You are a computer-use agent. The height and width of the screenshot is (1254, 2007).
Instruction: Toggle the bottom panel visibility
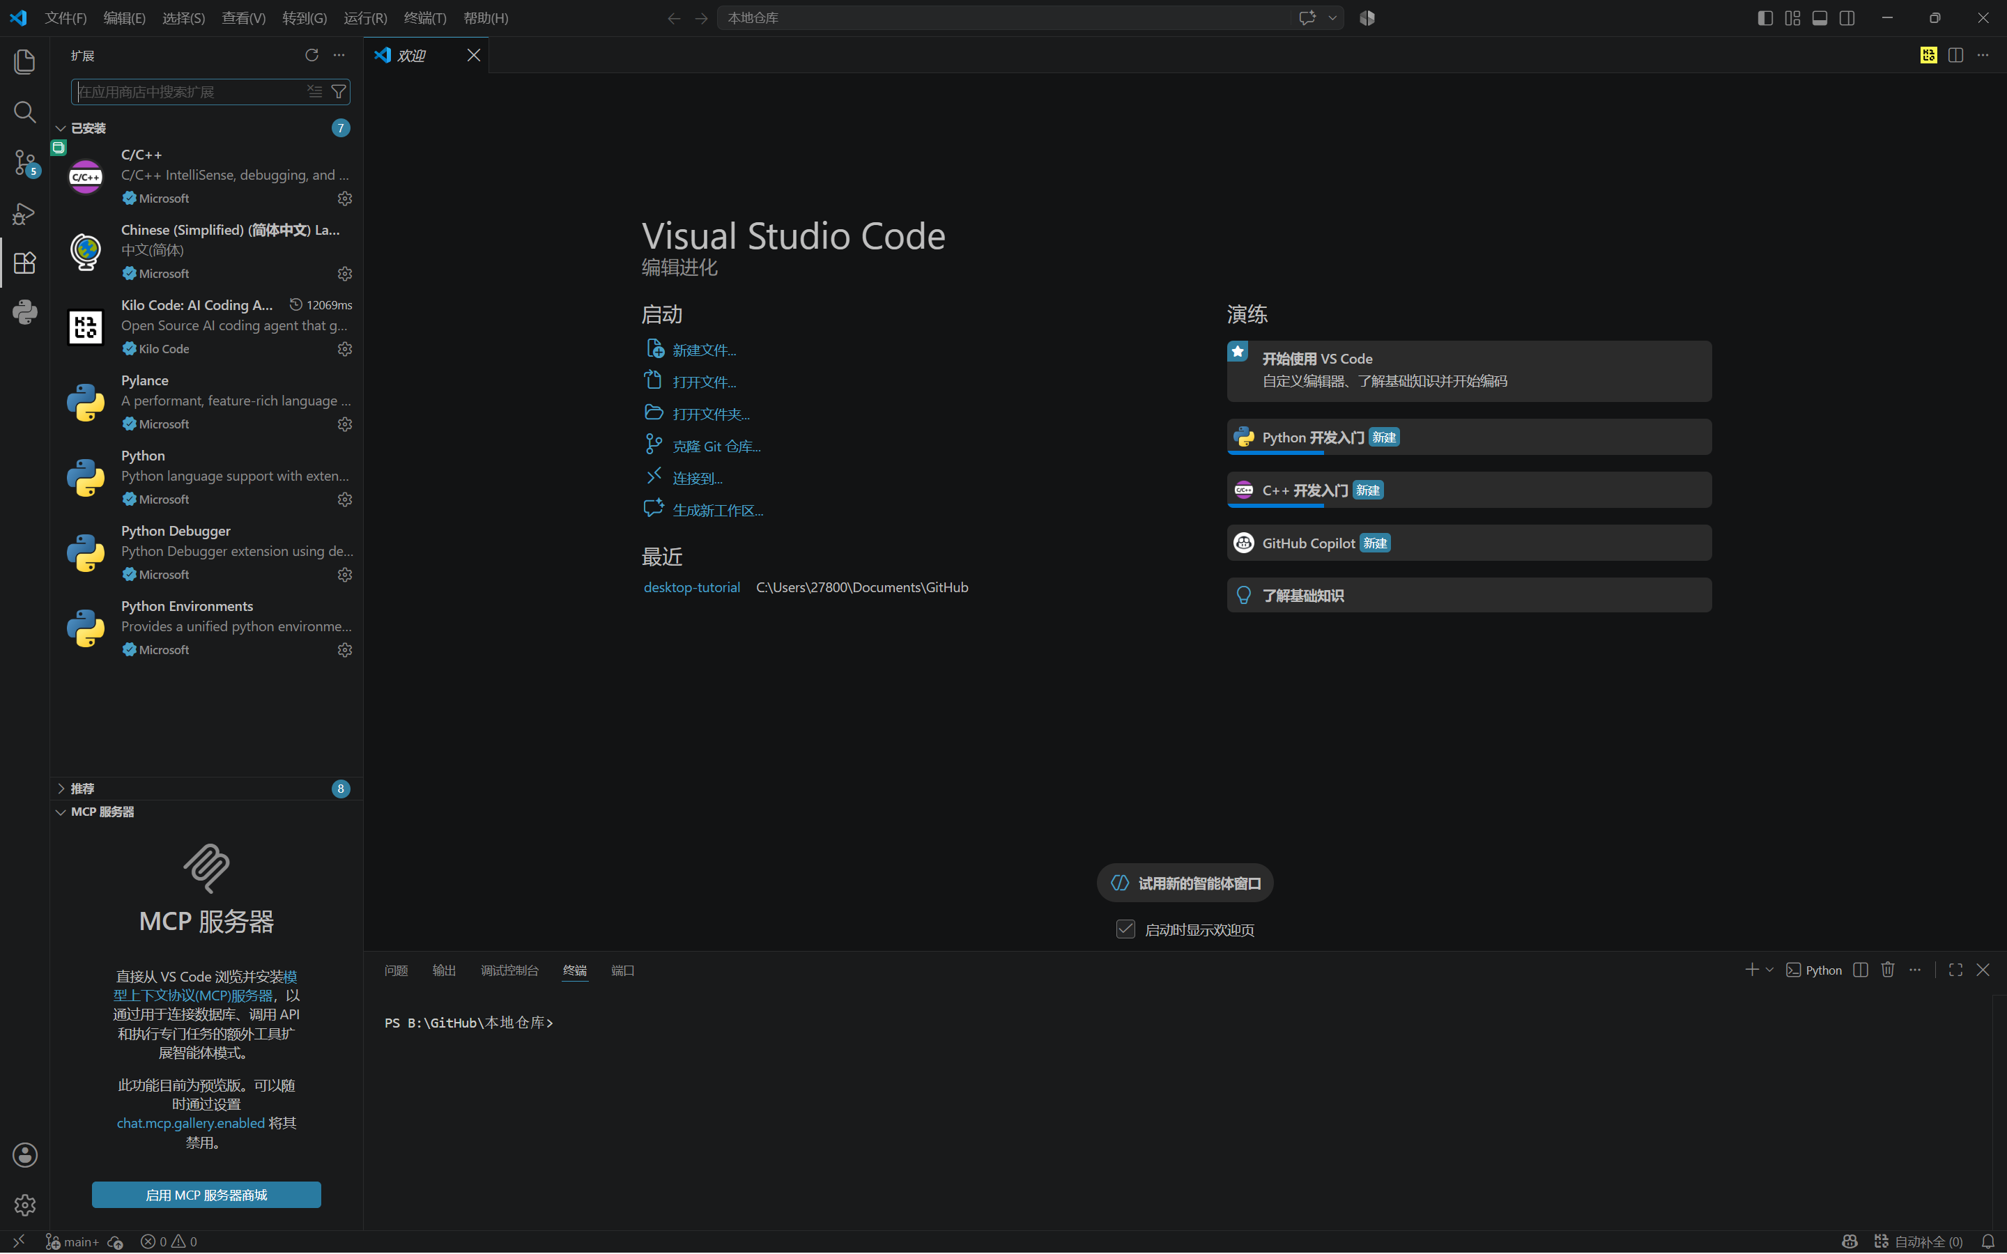1820,18
